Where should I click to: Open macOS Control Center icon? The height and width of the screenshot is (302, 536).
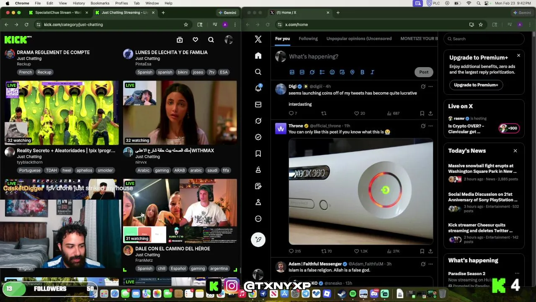point(487,3)
